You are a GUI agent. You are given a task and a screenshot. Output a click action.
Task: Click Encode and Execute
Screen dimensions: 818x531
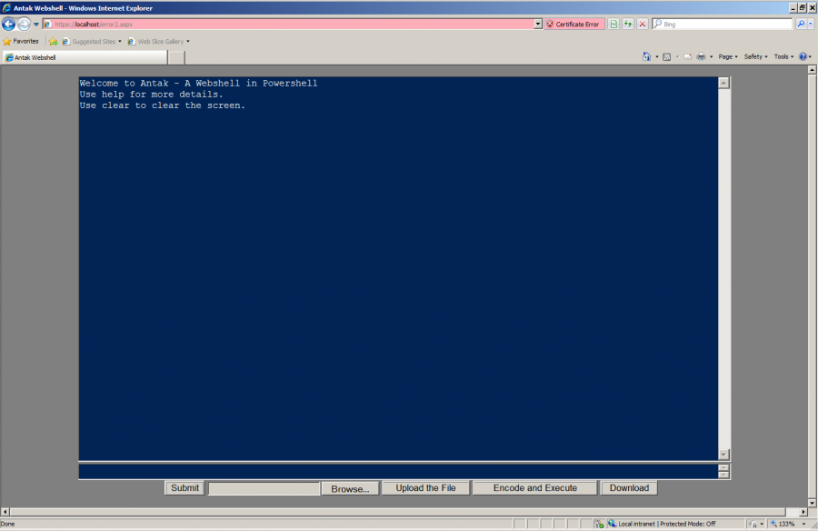tap(534, 487)
